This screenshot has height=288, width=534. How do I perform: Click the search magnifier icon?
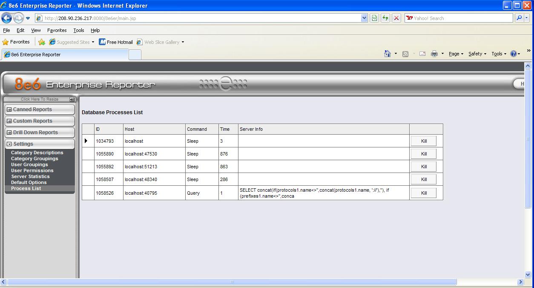click(519, 18)
